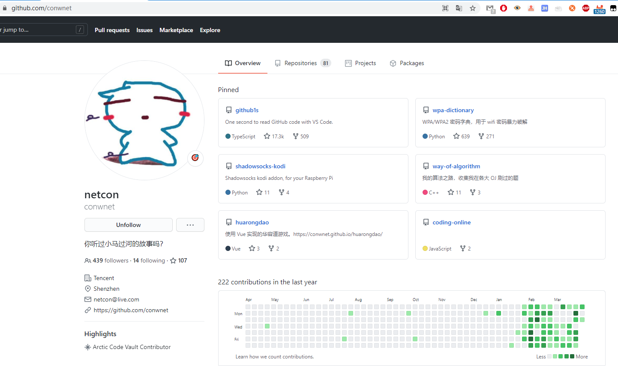The image size is (618, 370).
Task: Click the extension icon with 1260 badge
Action: click(600, 9)
